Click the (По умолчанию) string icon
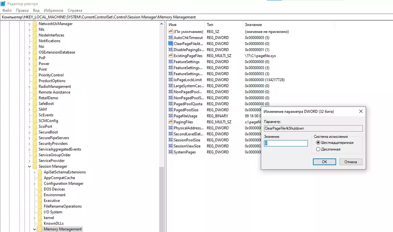The width and height of the screenshot is (393, 232). [170, 32]
